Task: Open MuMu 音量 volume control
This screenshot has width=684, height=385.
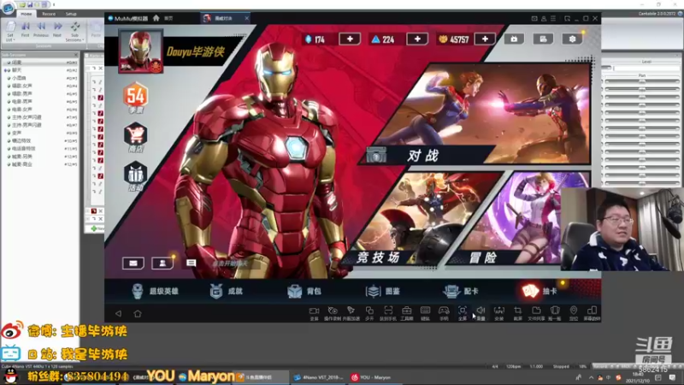Action: point(481,313)
